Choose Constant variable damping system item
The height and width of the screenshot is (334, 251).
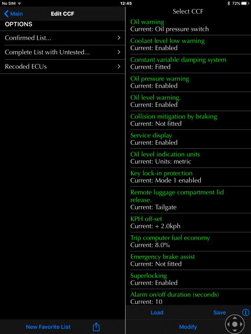(x=191, y=63)
